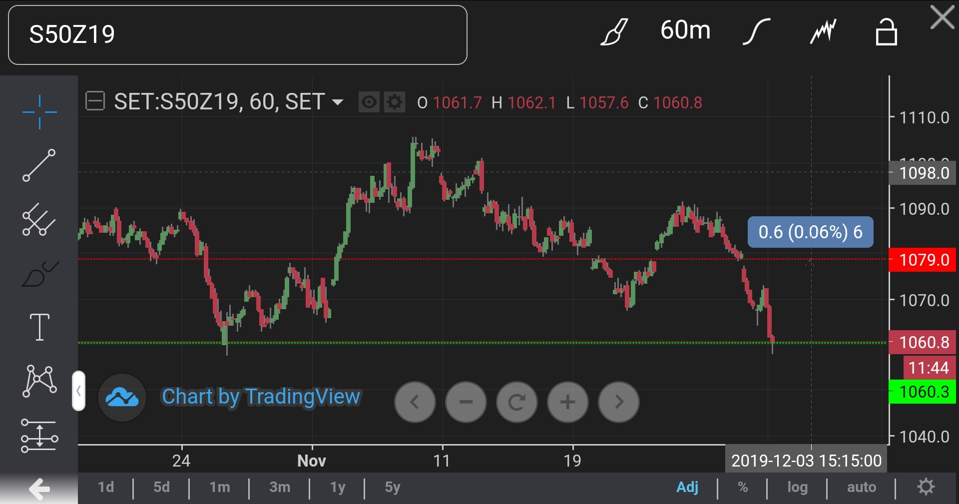Expand the SET:S50Z19 symbol dropdown arrow

point(338,102)
